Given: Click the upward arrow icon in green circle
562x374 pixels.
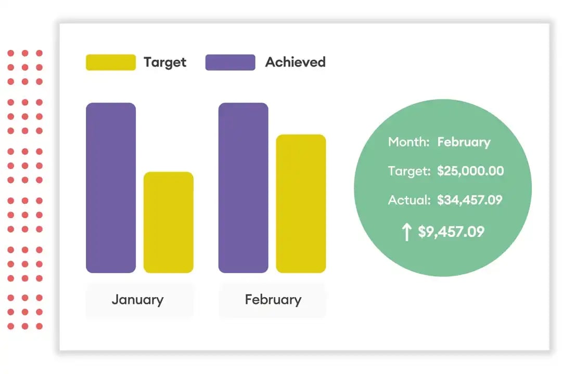Looking at the screenshot, I should coord(407,232).
